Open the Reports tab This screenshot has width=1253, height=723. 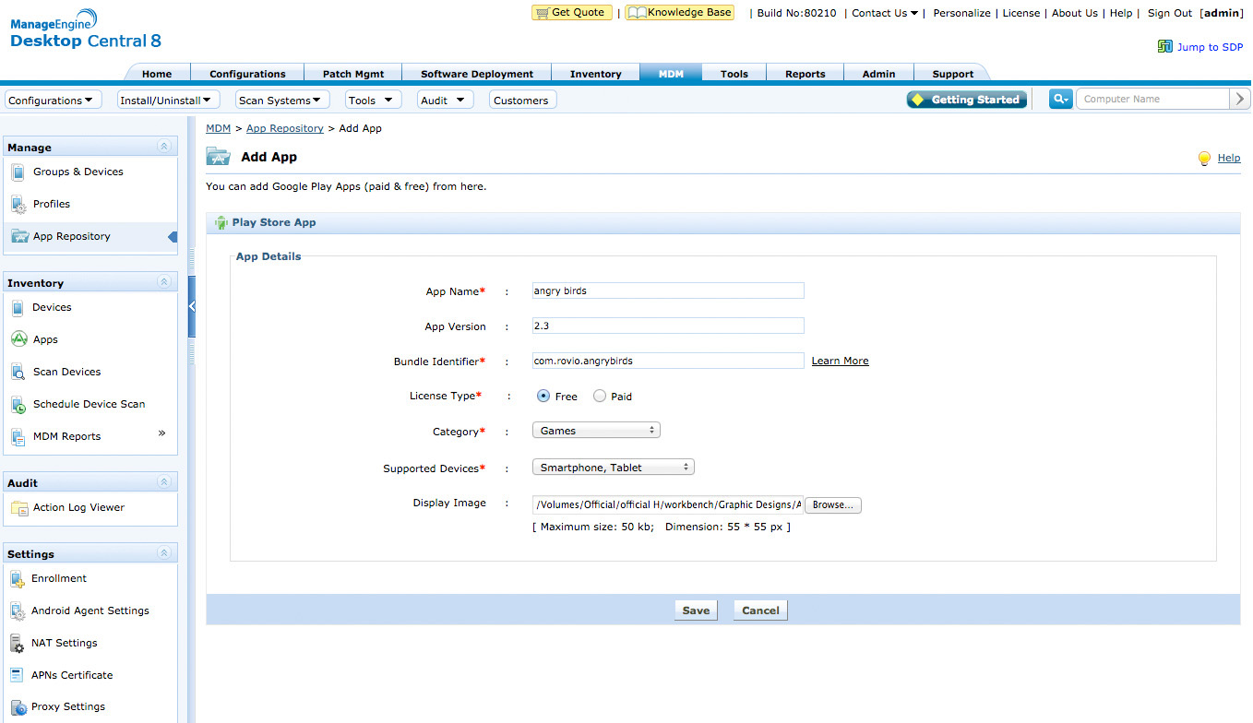coord(805,73)
